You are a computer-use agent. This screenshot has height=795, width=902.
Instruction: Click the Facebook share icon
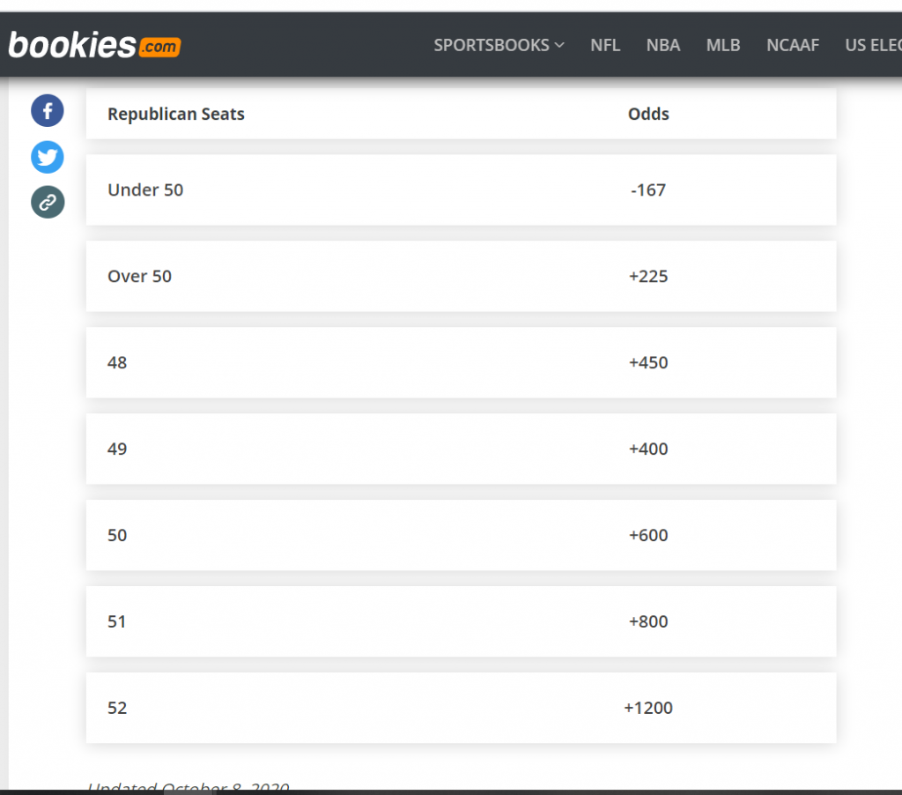(x=48, y=111)
